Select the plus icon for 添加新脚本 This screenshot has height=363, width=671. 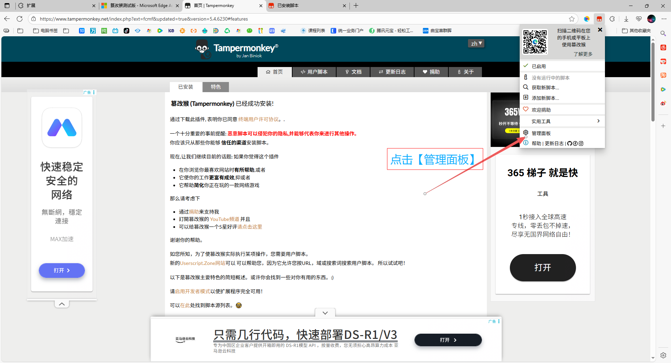(526, 98)
